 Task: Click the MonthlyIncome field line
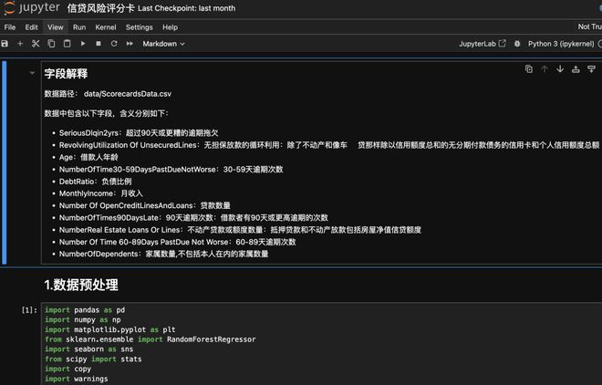pos(101,193)
